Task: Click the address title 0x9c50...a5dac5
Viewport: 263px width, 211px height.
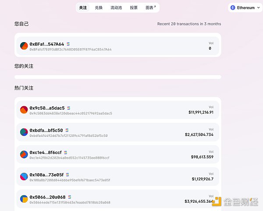Action: coord(47,108)
